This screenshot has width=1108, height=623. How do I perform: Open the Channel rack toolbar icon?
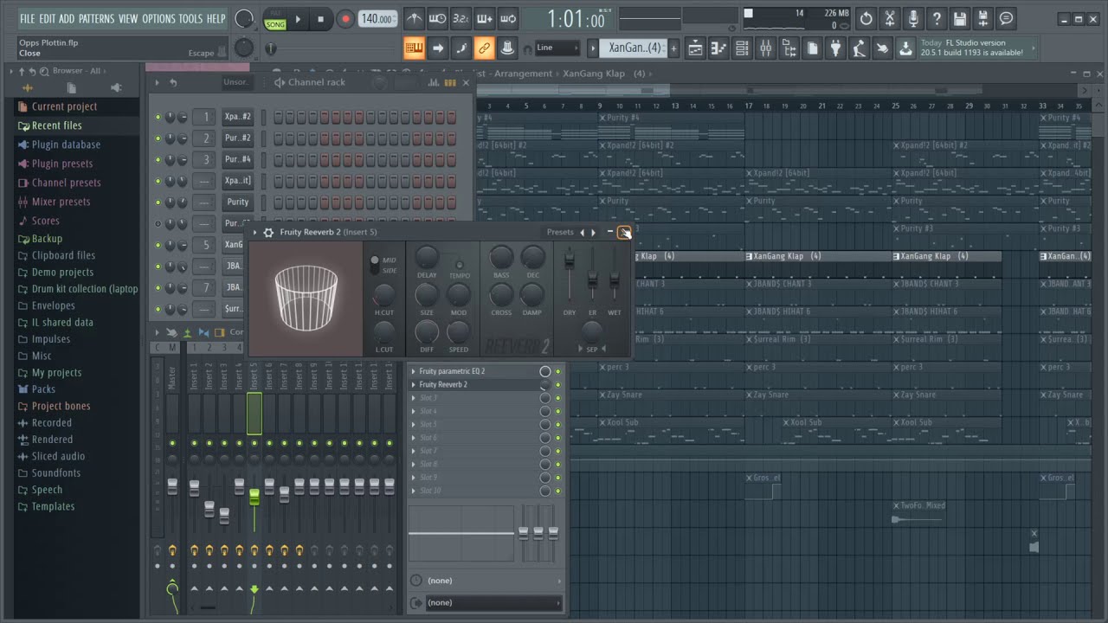point(742,48)
